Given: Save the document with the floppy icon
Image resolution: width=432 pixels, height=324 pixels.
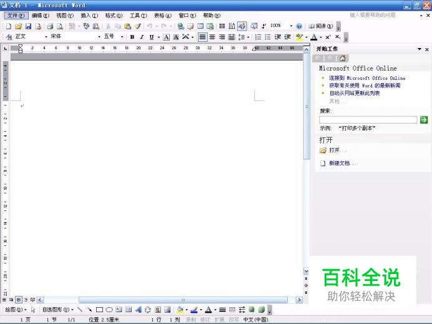Looking at the screenshot, I should click(x=28, y=26).
